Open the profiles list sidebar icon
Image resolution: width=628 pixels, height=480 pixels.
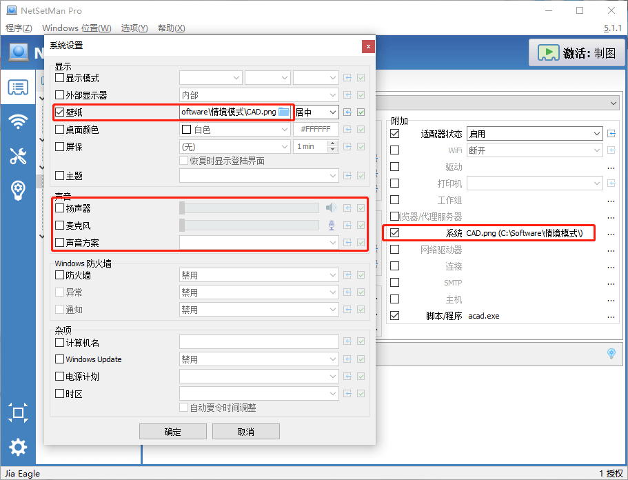pos(18,88)
